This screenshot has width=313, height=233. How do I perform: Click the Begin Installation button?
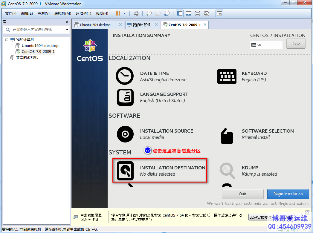click(x=288, y=194)
